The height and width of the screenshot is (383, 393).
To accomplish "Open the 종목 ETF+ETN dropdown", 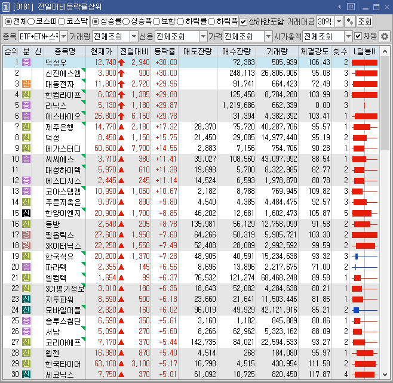I will click(x=64, y=36).
